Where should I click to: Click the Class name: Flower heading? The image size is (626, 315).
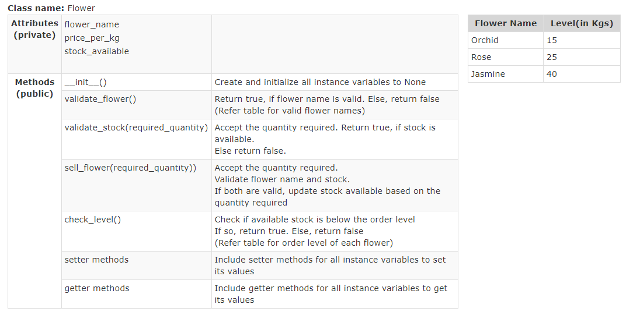51,8
